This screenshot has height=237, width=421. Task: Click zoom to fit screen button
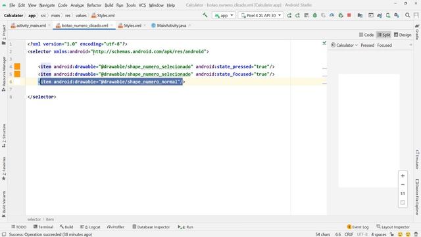(403, 202)
